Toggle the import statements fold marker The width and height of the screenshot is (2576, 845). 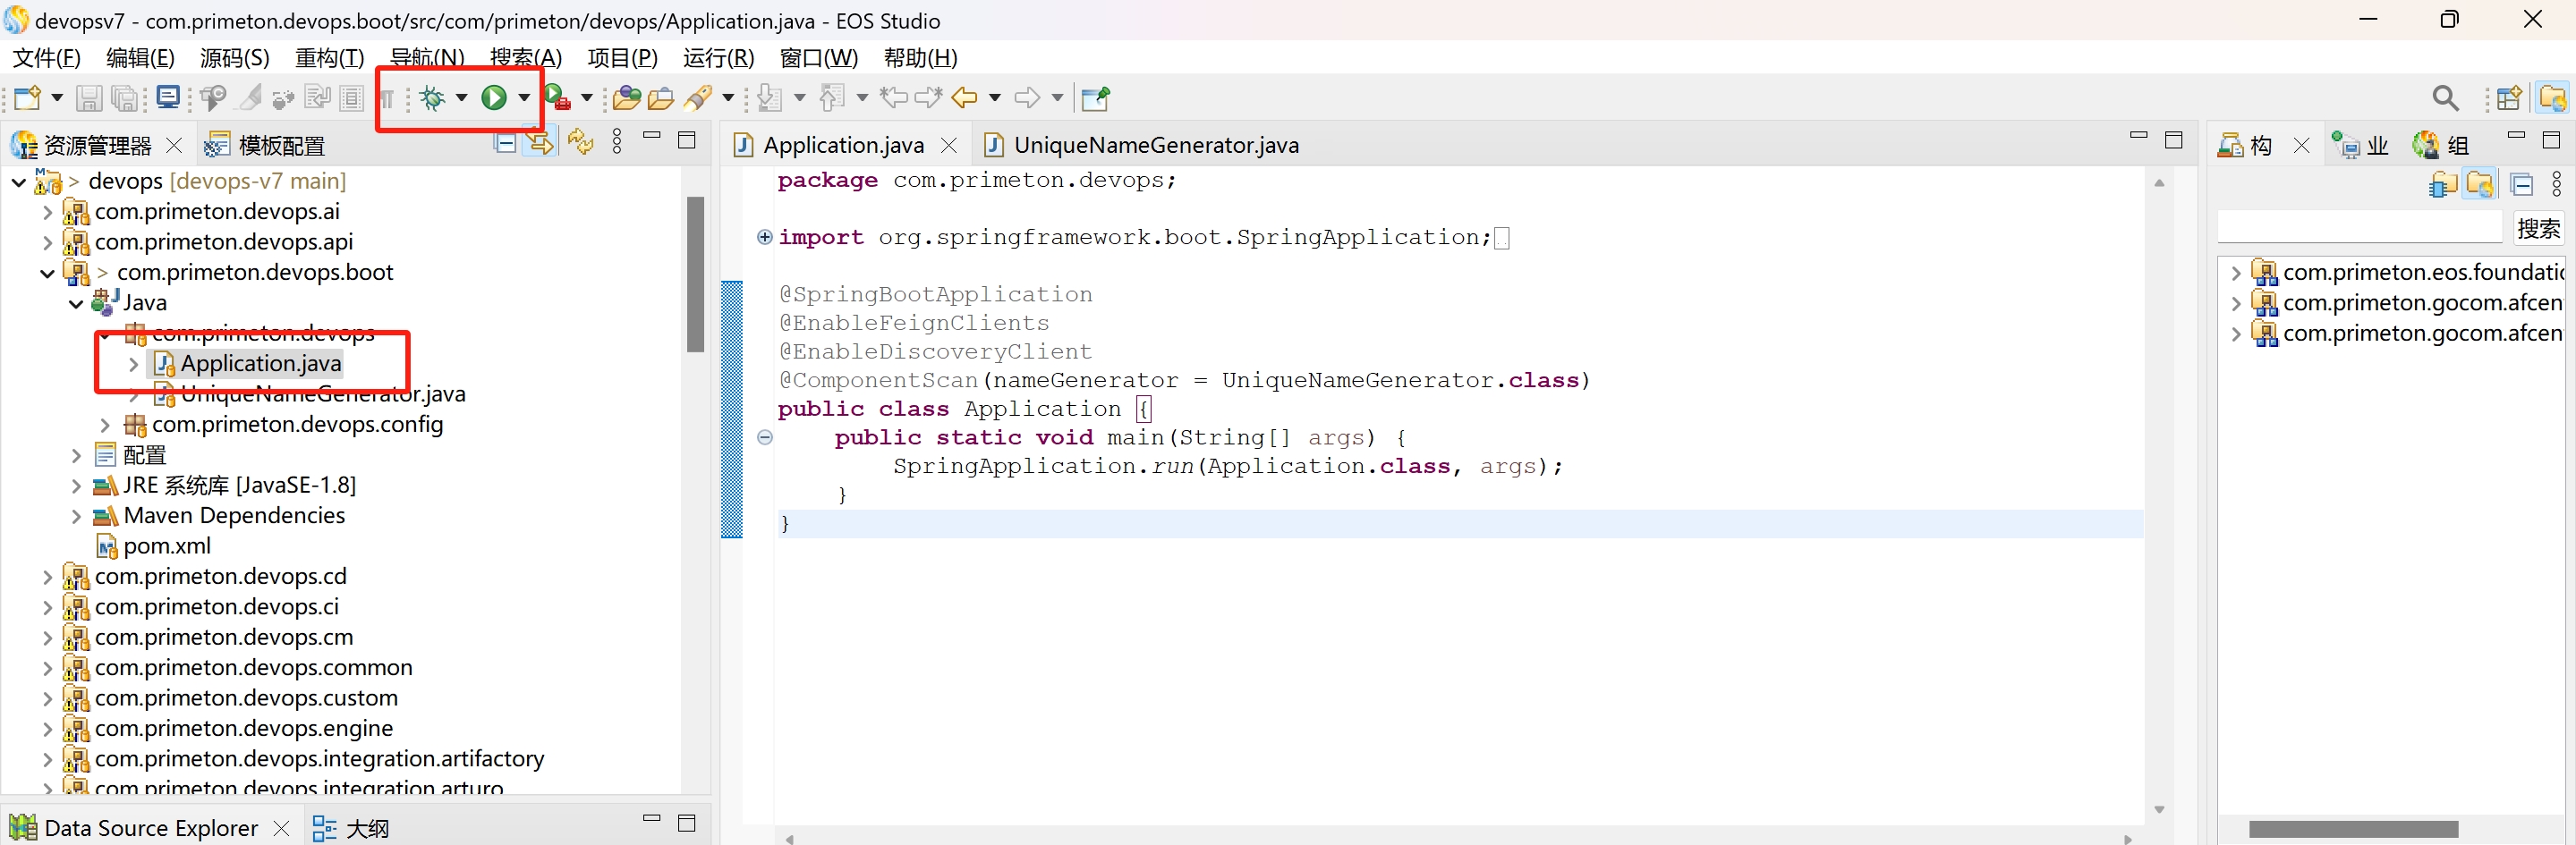click(x=765, y=237)
